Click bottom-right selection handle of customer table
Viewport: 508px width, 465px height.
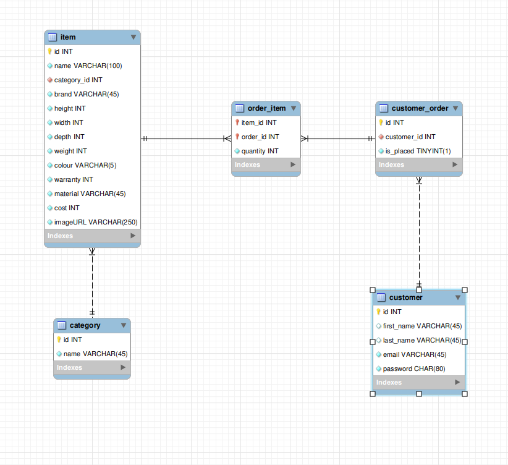tap(465, 394)
